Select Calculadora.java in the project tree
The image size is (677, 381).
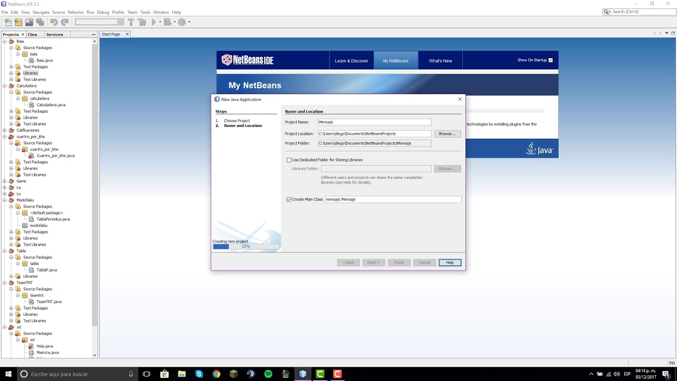(x=51, y=105)
